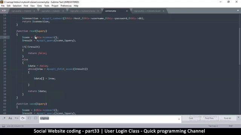Screen dimensions: 241x135
Task: Click the tab scroll left arrow
Action: pos(3,10)
